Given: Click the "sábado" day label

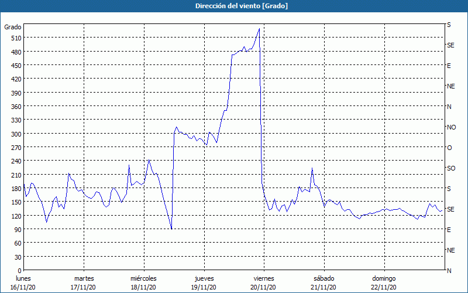Looking at the screenshot, I should click(324, 279).
